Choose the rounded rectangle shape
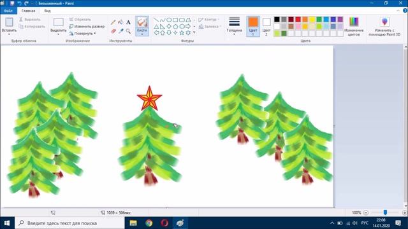Screen dimensions: 408x229 (182, 20)
